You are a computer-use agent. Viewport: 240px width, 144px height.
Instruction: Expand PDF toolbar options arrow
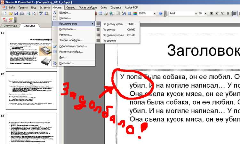[15, 20]
